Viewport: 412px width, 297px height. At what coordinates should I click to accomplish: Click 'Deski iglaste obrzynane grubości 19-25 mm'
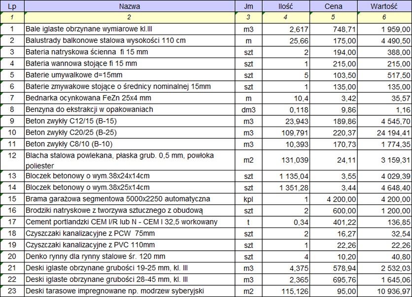pyautogui.click(x=130, y=268)
